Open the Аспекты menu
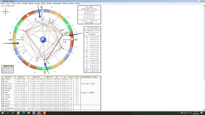 click(38, 4)
